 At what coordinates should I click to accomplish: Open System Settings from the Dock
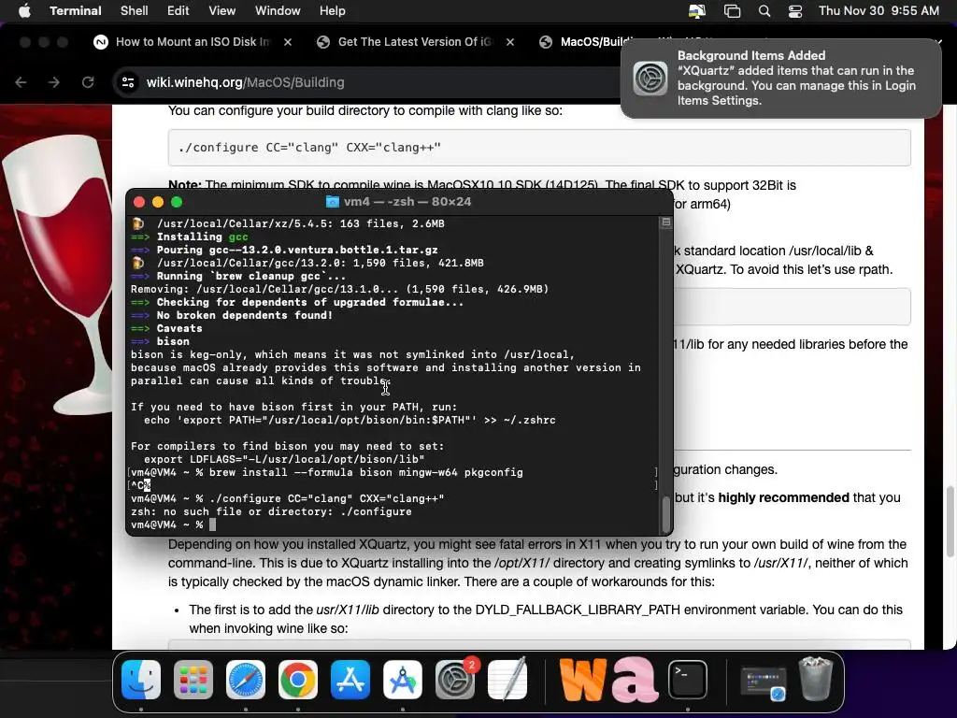pyautogui.click(x=455, y=680)
